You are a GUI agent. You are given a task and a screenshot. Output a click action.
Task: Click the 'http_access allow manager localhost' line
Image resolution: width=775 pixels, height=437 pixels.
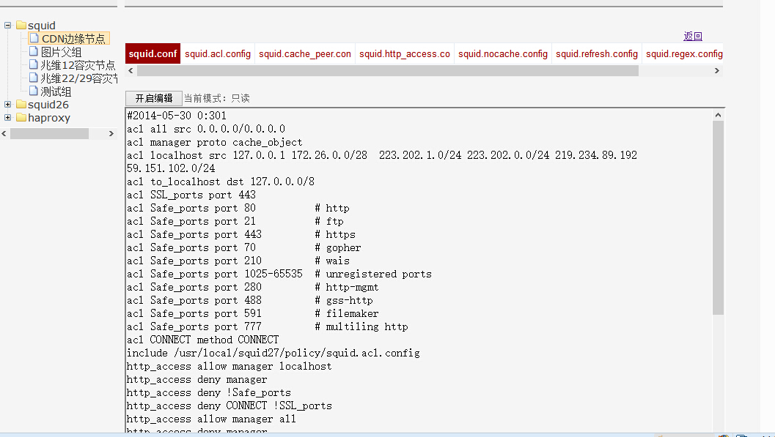229,367
